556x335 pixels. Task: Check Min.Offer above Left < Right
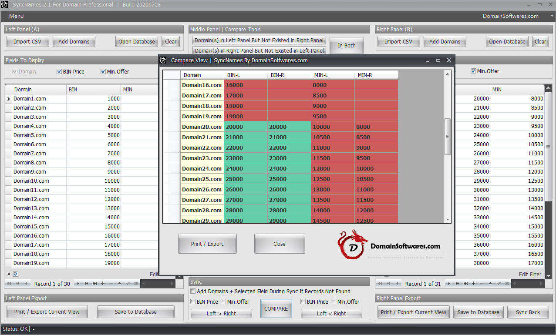coord(334,301)
